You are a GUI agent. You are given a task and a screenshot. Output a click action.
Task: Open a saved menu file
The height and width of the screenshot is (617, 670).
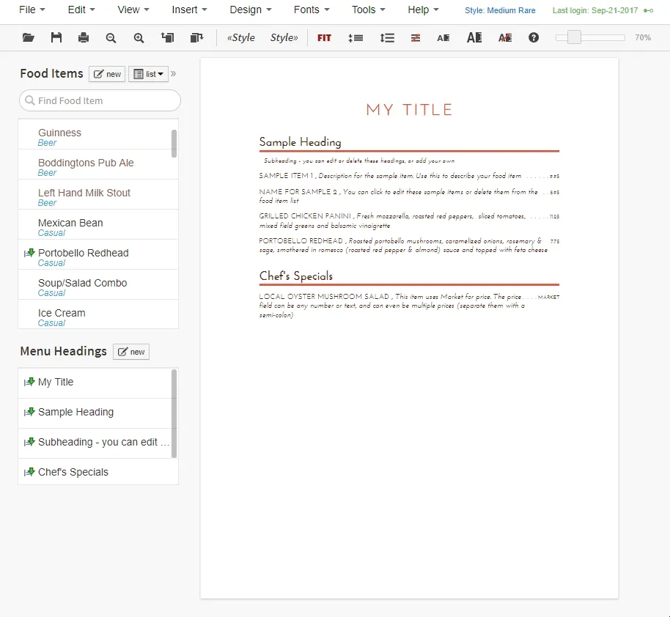(x=28, y=37)
